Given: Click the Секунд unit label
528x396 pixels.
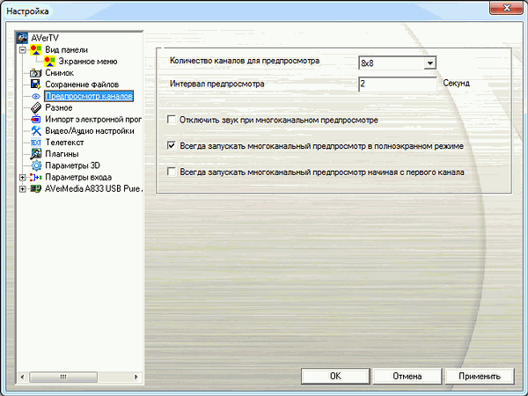Looking at the screenshot, I should 456,84.
